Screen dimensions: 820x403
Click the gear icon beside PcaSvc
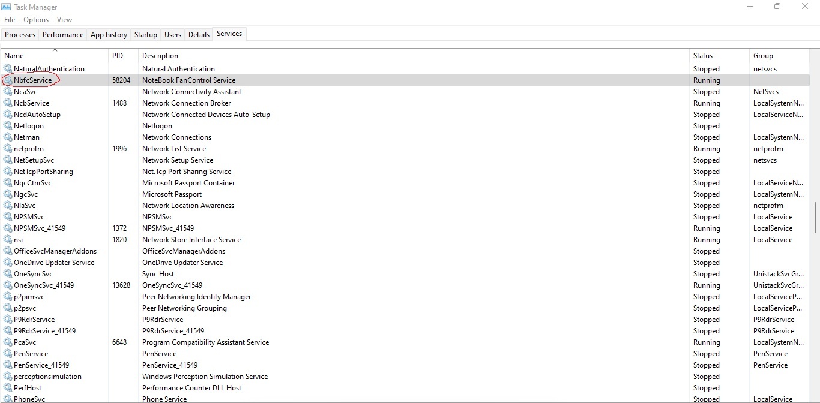point(8,342)
